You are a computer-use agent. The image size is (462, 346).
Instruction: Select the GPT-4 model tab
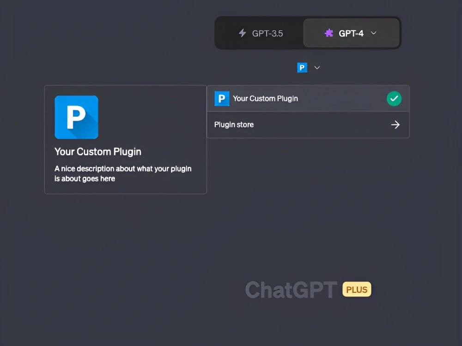(351, 33)
